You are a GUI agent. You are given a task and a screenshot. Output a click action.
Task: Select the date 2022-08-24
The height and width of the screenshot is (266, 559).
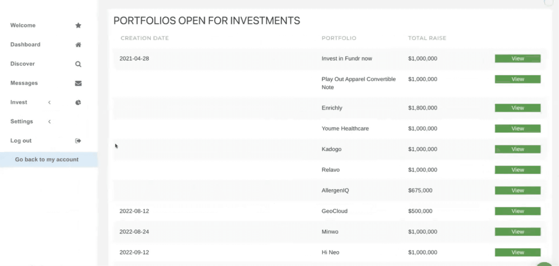[134, 232]
